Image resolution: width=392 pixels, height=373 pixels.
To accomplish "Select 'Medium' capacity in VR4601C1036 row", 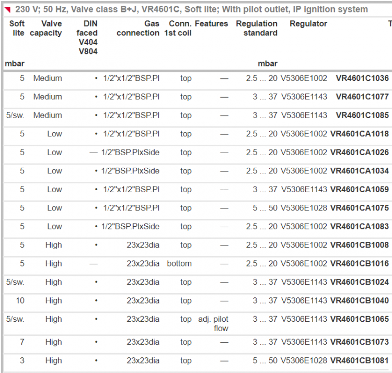I will (x=48, y=78).
